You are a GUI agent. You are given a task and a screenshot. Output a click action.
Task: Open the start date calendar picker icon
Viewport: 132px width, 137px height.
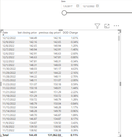78,6
